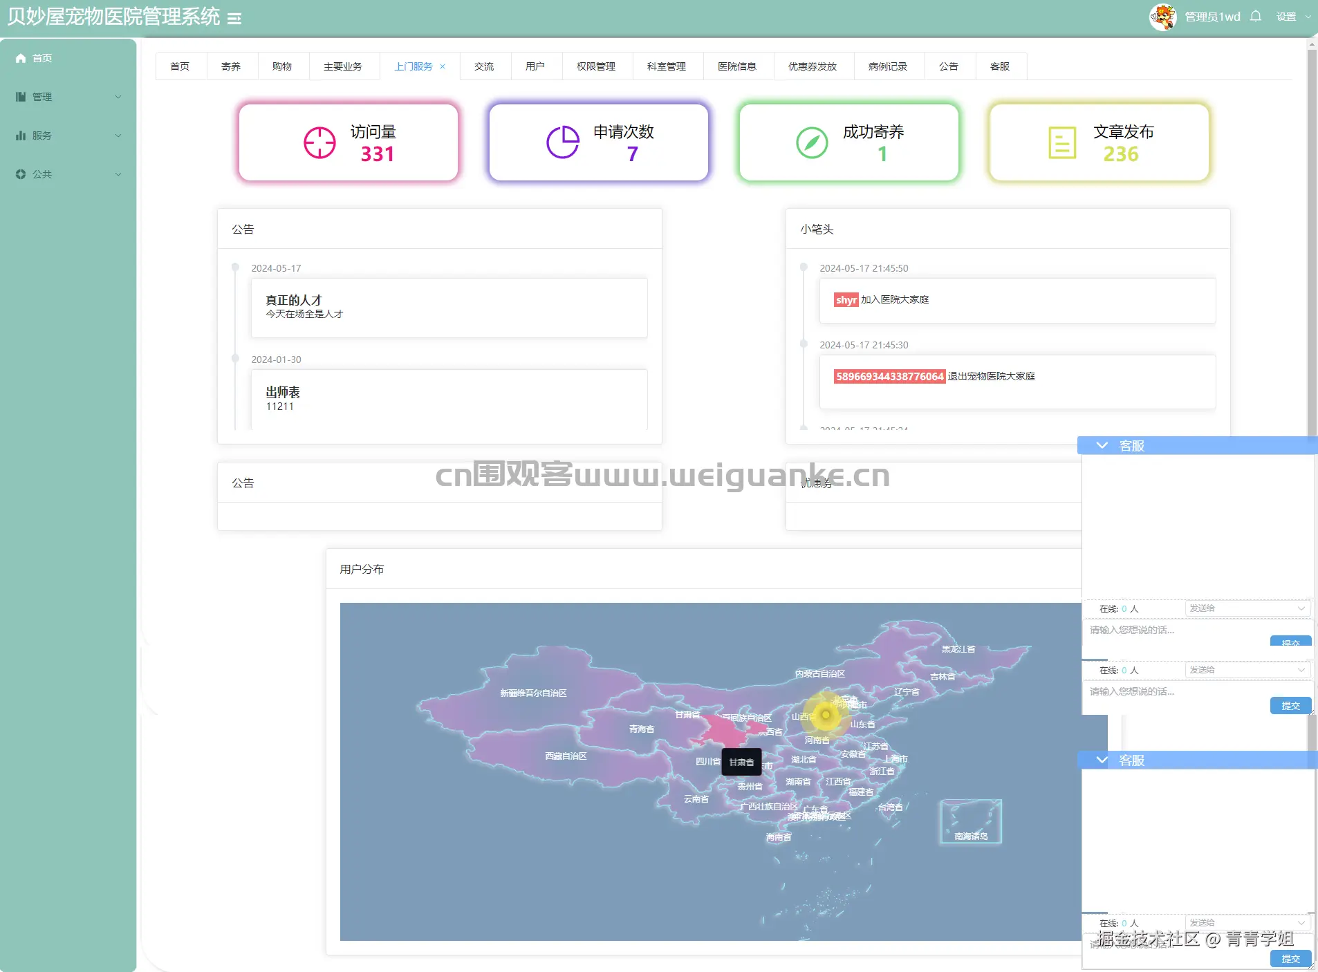Collapse the upper 客服 chat panel
The height and width of the screenshot is (972, 1318).
point(1102,446)
